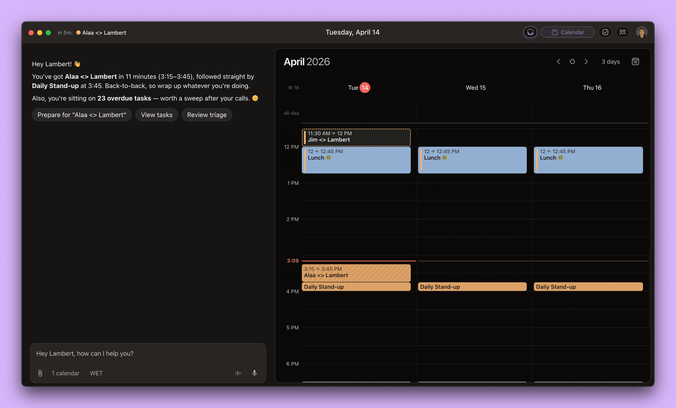Open Wednesday's Daily Stand-up event
This screenshot has width=676, height=408.
[x=472, y=287]
